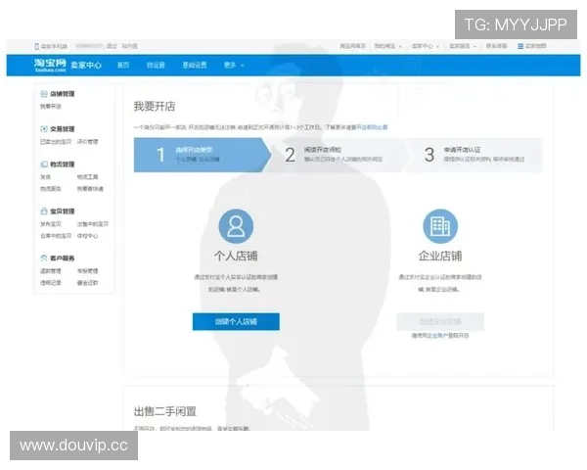Click the 我要开店 page heading

click(x=155, y=107)
